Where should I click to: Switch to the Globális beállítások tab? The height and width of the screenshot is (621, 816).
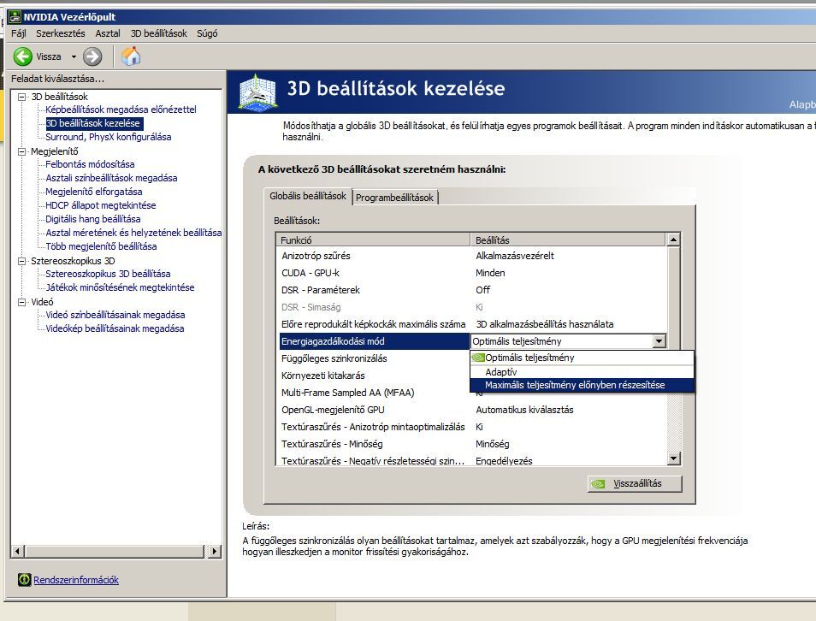[x=308, y=196]
